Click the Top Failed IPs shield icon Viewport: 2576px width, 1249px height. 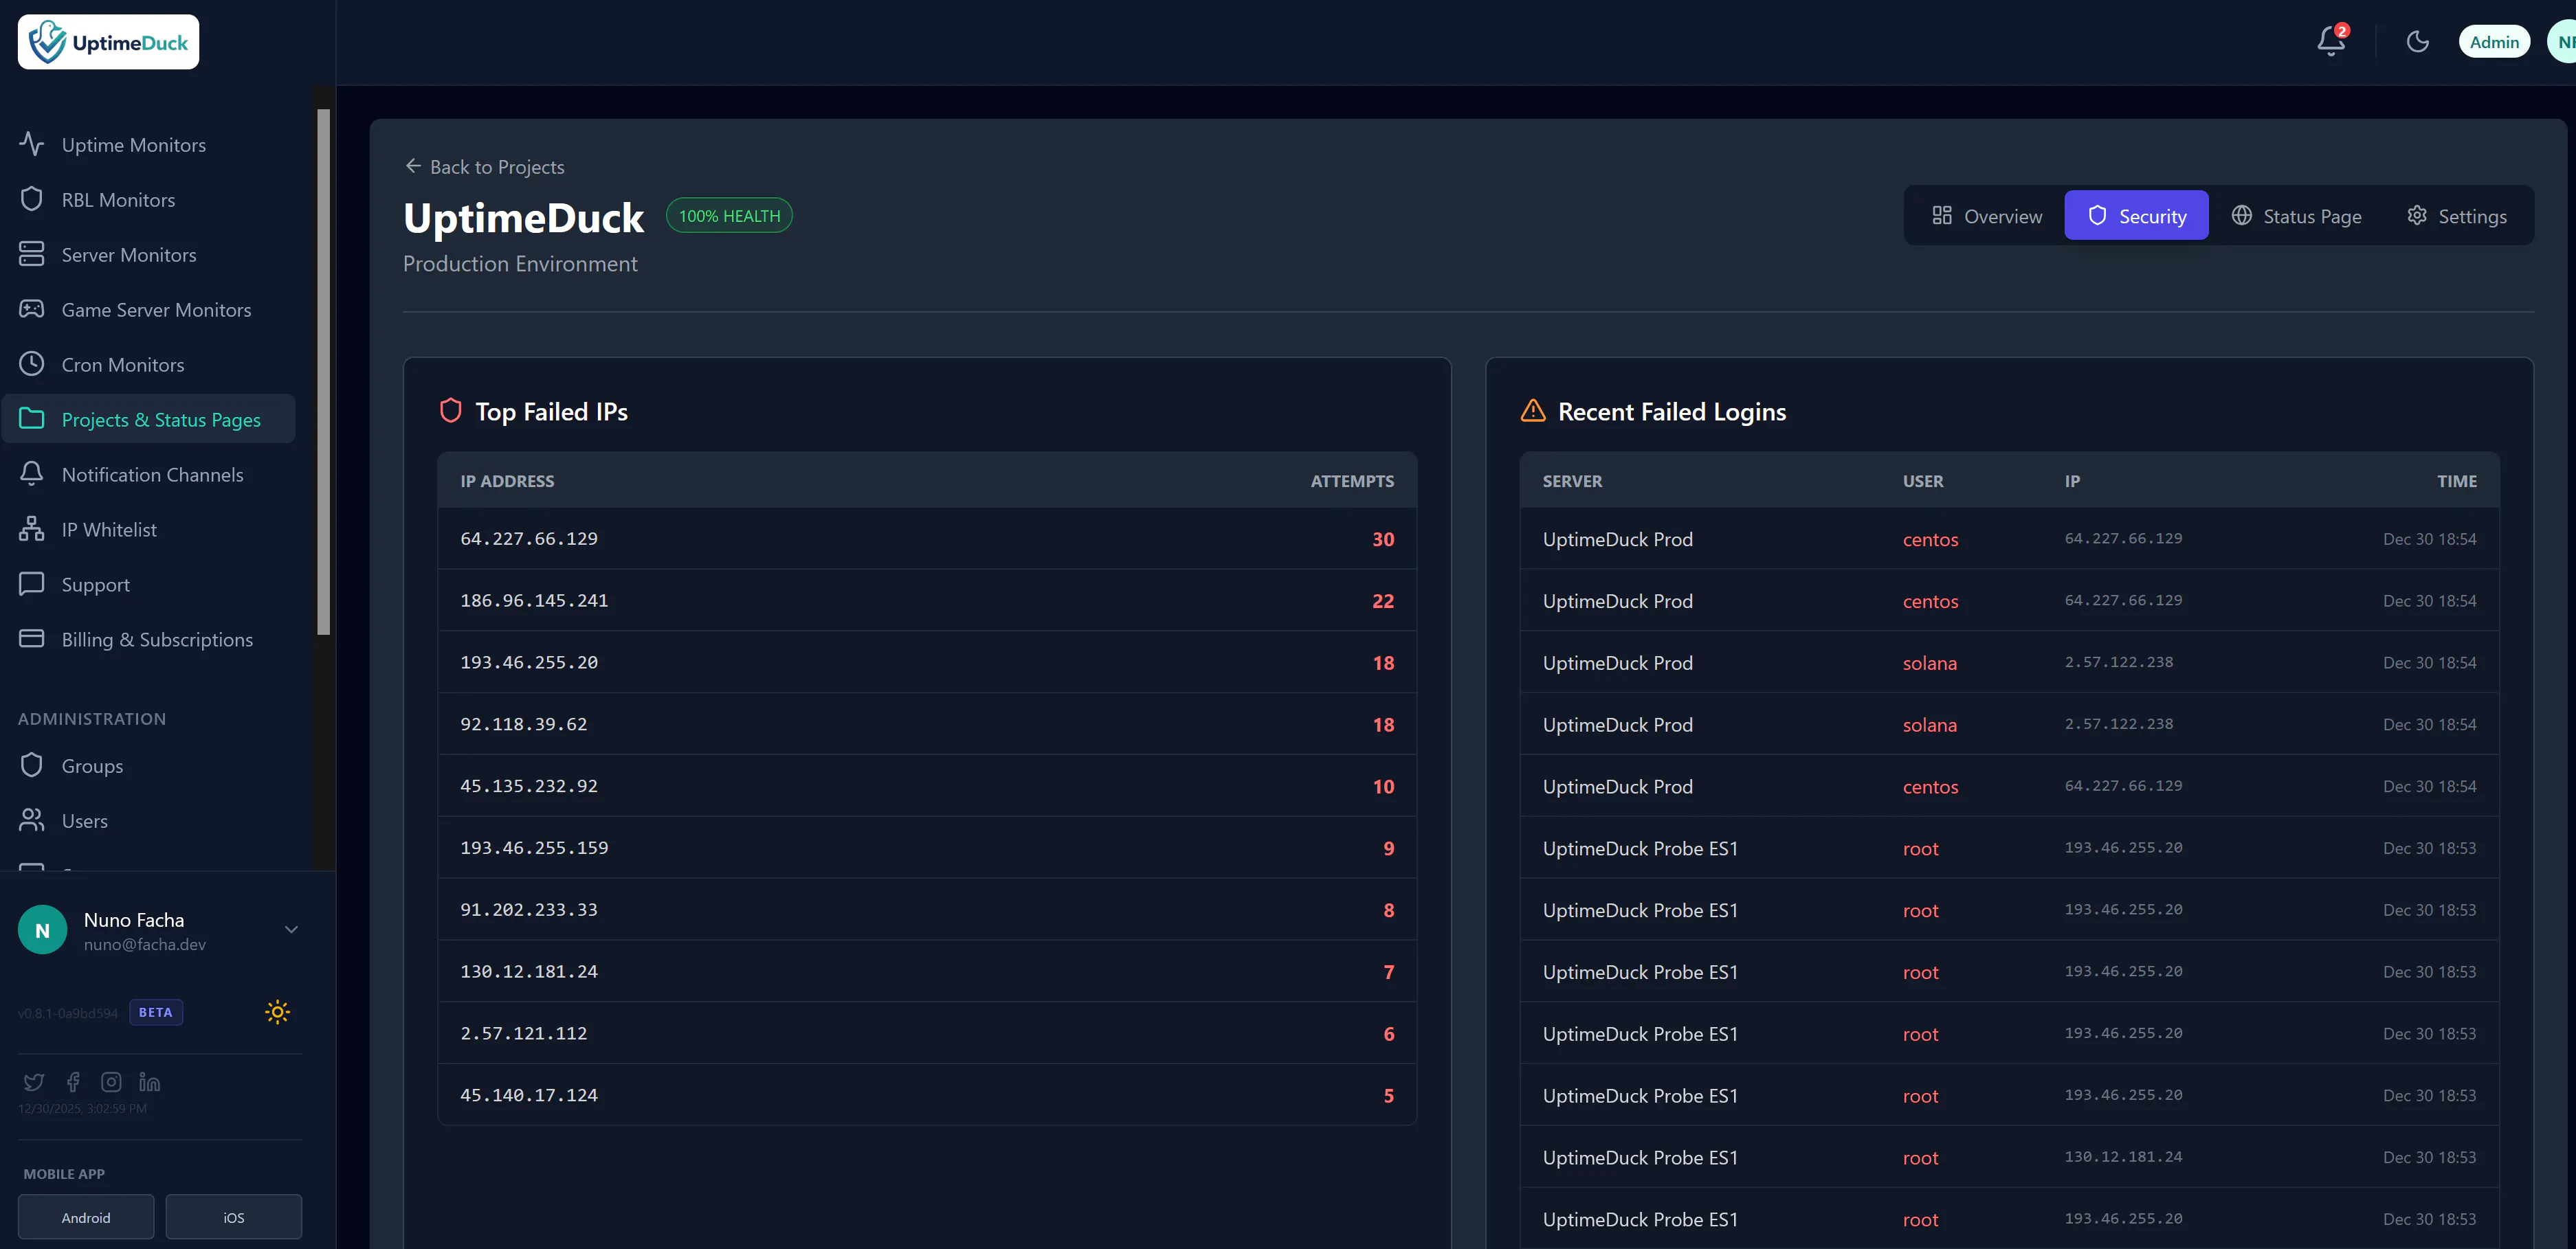point(451,411)
